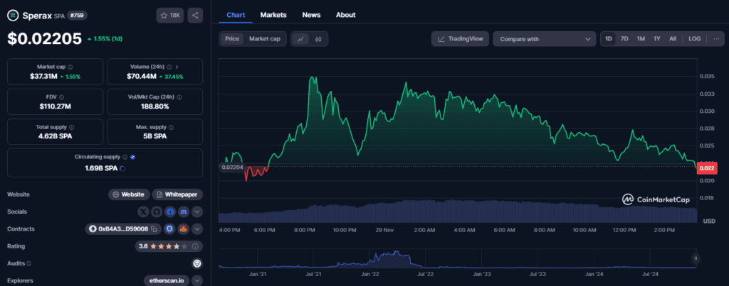
Task: Expand more Contracts
Action: click(197, 229)
